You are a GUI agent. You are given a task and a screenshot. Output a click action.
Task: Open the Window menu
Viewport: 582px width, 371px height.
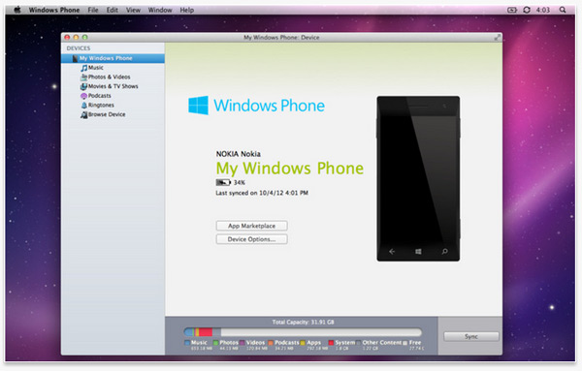[160, 10]
